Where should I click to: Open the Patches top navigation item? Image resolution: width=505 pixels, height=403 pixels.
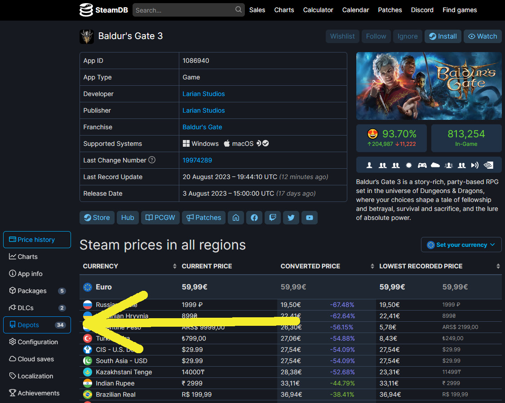pos(390,10)
